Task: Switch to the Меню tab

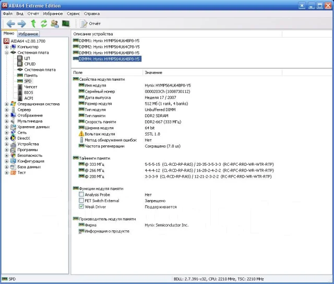Action: (x=9, y=33)
